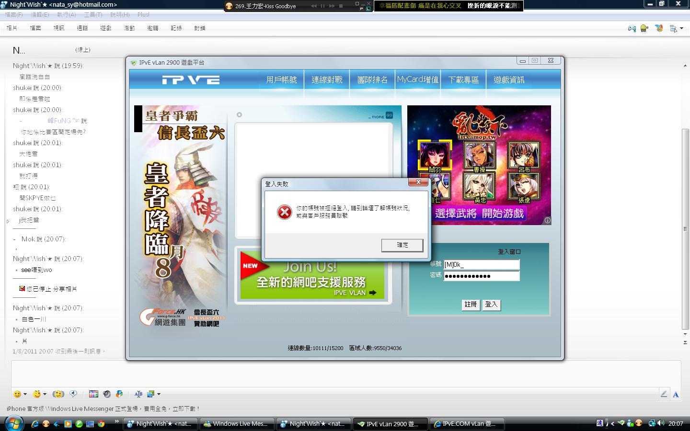Screen dimensions: 690x431
Task: Launch Internet Explorer from quick launch
Action: coord(35,424)
